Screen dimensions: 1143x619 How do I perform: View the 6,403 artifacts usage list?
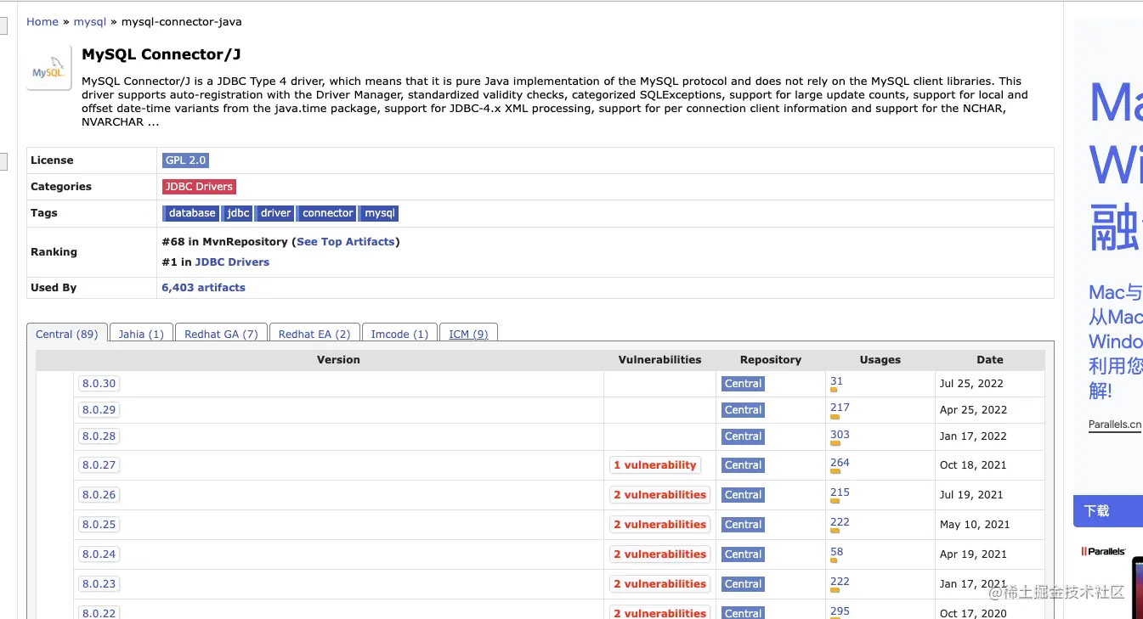(x=204, y=288)
